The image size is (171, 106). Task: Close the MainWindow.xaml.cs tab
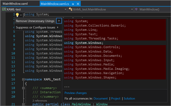[78, 4]
